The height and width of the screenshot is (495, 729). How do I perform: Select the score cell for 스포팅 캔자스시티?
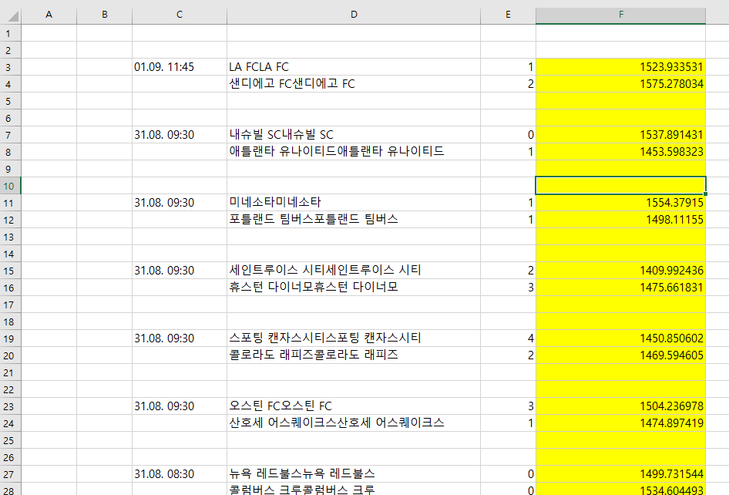click(508, 338)
